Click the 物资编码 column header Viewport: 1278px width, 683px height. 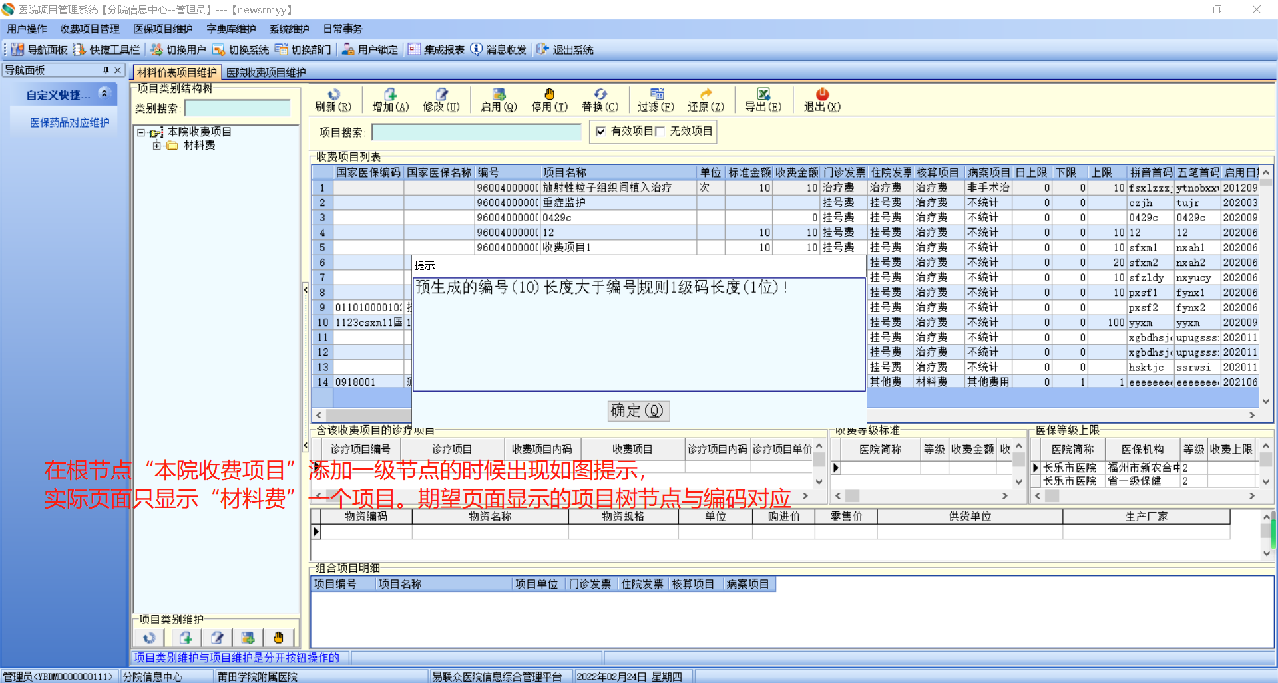pos(366,517)
